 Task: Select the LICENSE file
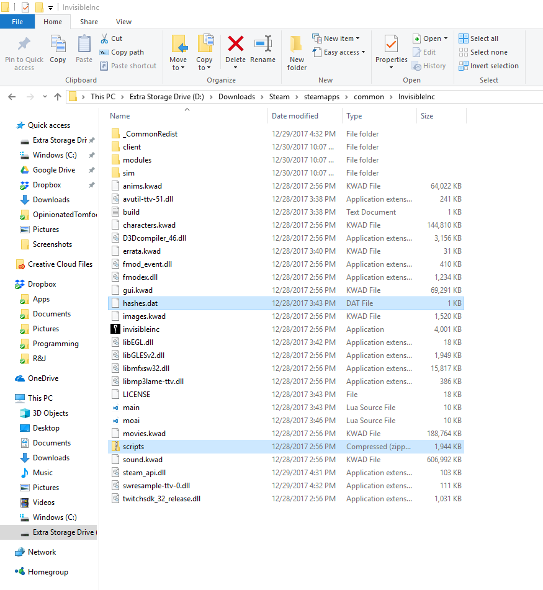point(137,395)
